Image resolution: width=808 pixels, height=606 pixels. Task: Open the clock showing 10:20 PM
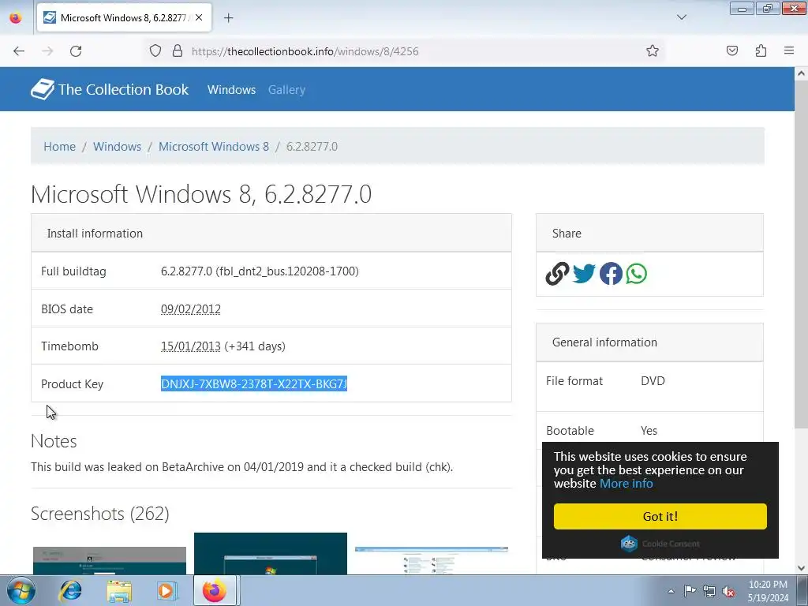point(768,591)
